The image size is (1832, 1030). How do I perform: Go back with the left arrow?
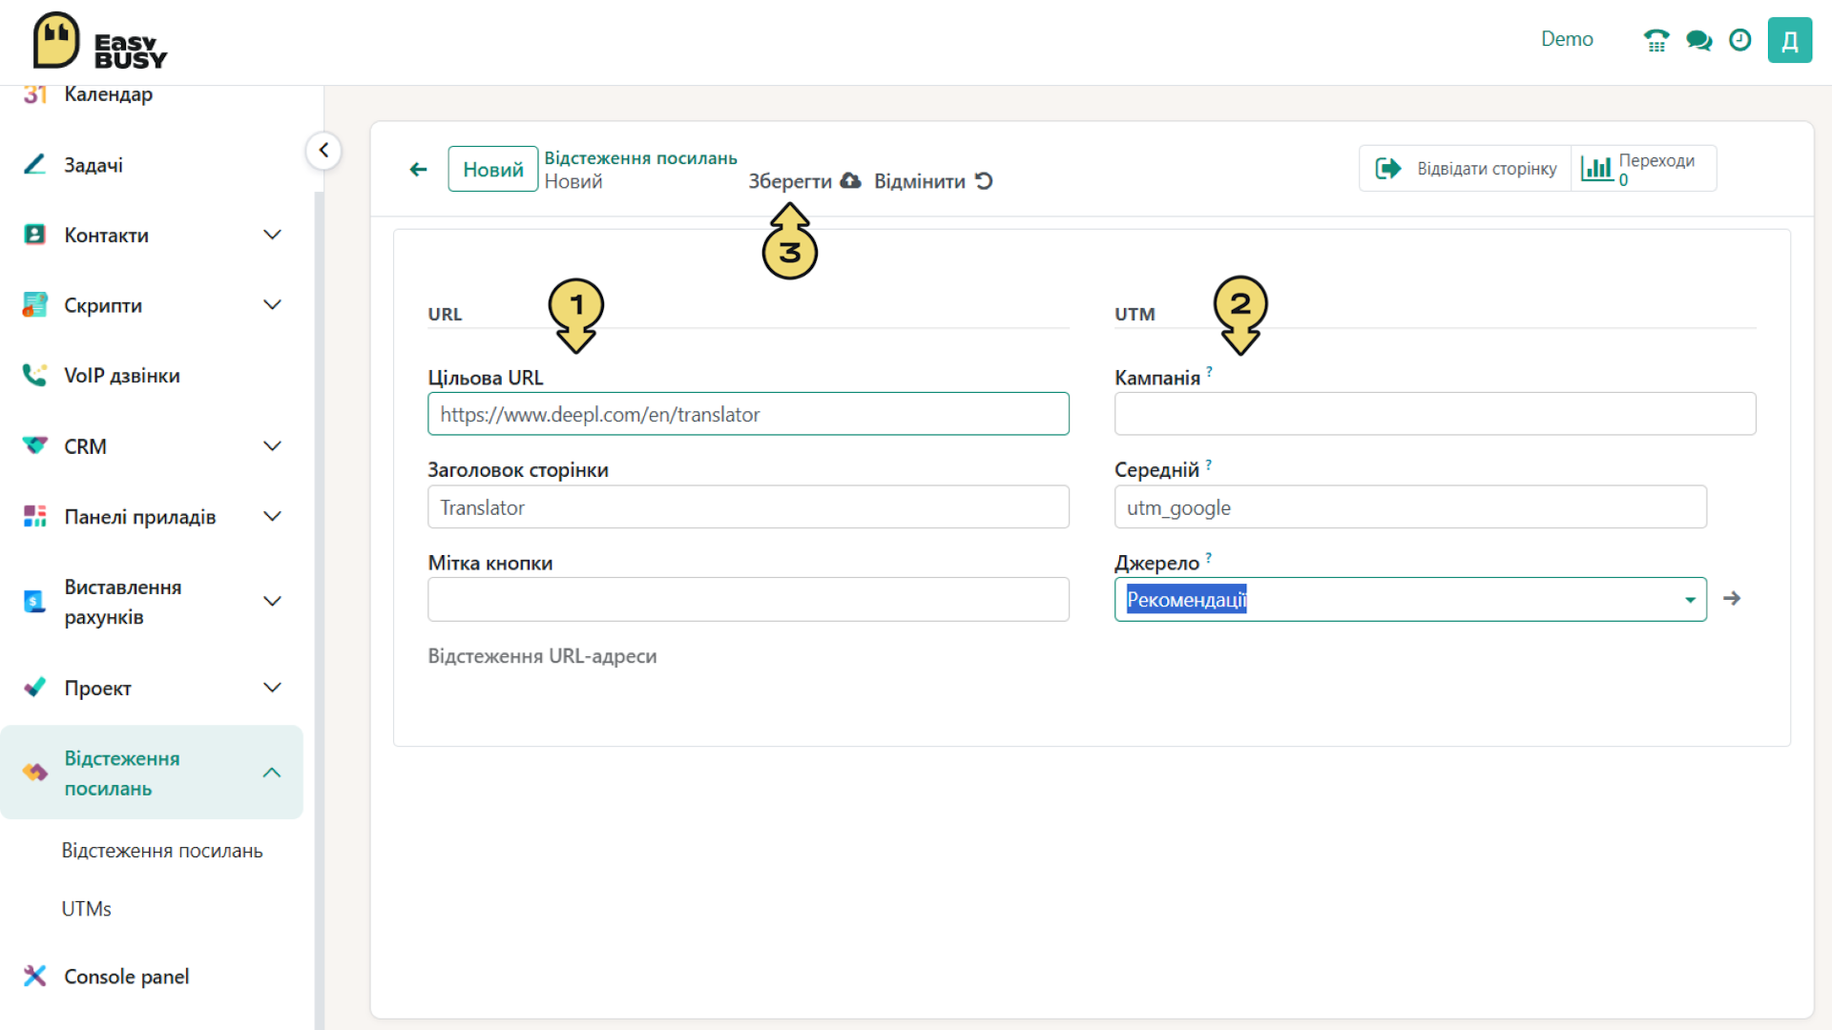pyautogui.click(x=418, y=170)
